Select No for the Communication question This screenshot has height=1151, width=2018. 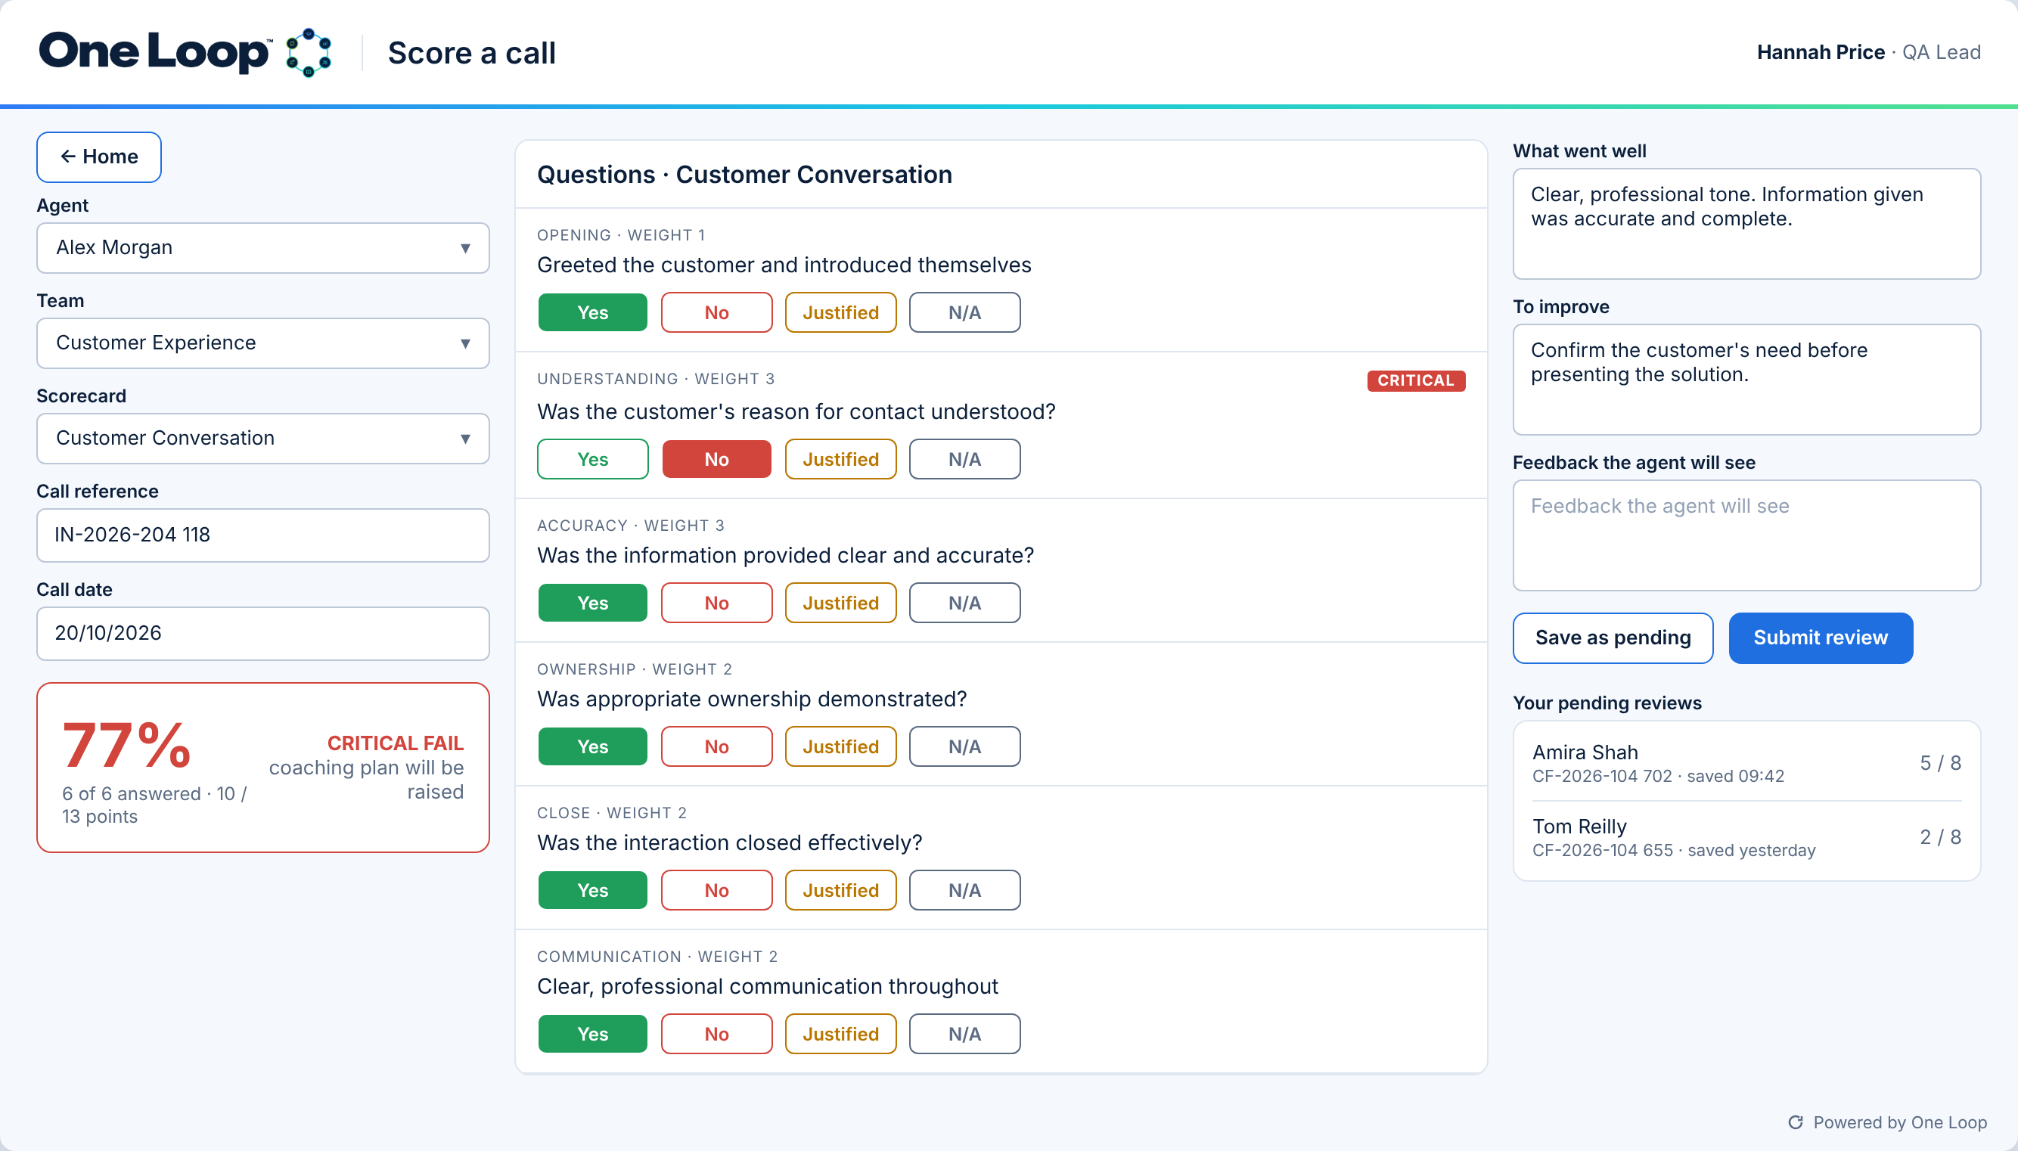click(717, 1035)
